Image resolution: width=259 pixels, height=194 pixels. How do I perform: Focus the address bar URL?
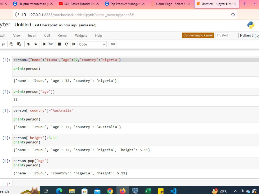pyautogui.click(x=81, y=15)
